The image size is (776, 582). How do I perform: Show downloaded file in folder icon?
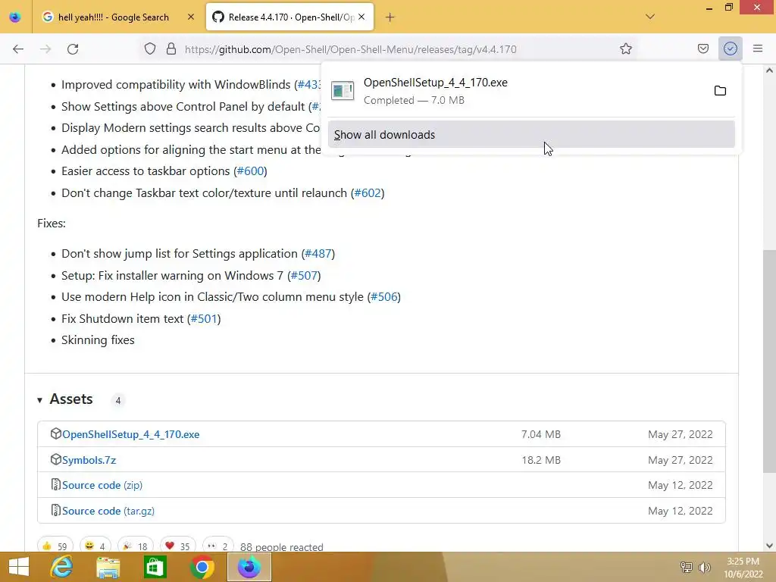coord(720,91)
